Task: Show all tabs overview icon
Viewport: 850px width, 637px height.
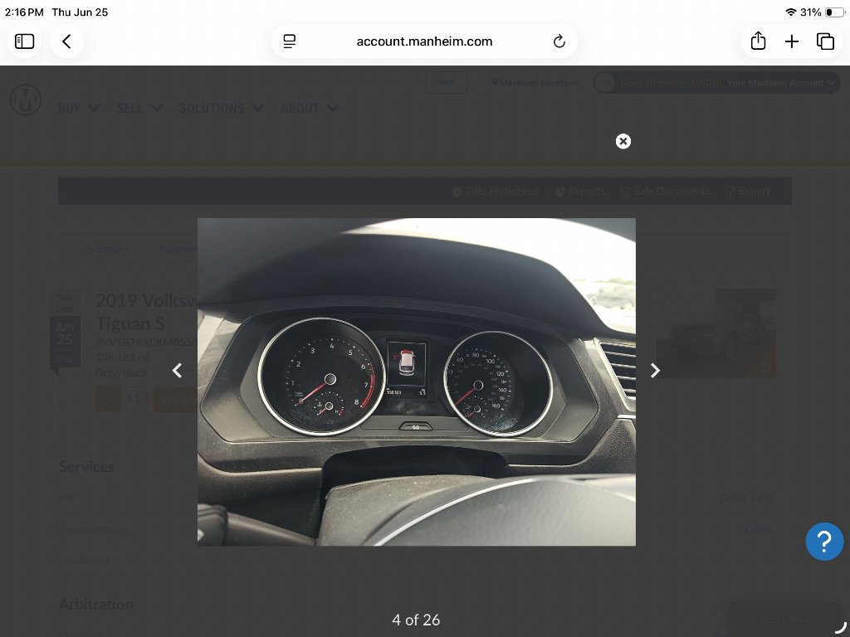Action: point(825,41)
